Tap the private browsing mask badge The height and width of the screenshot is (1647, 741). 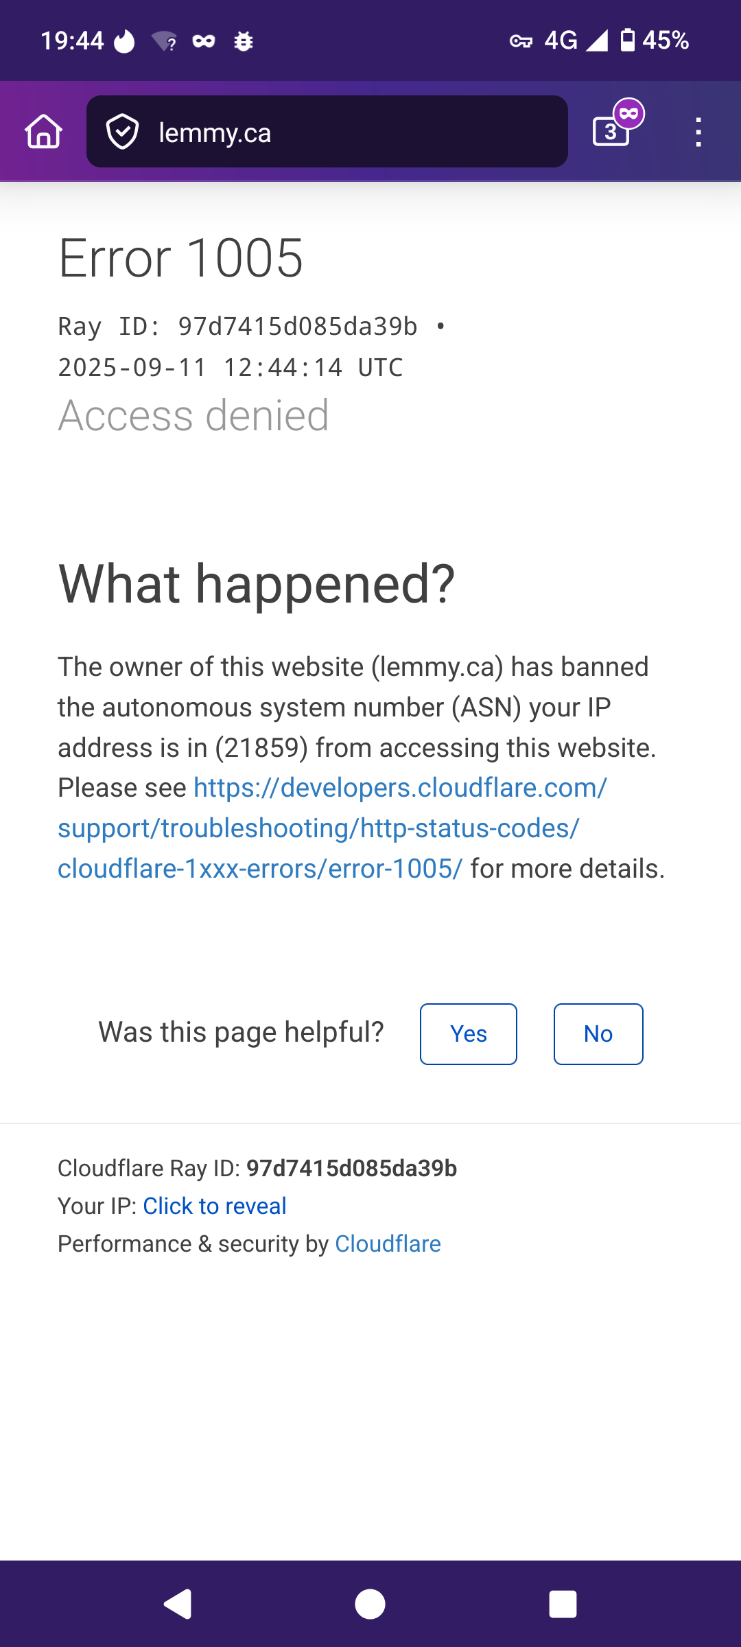[x=628, y=113]
